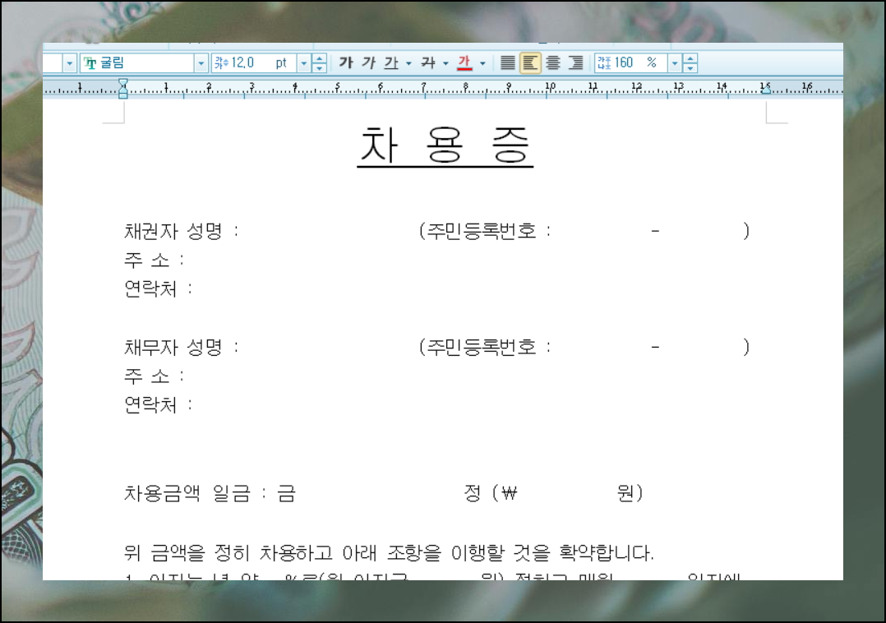Screen dimensions: 886x623
Task: Click 연락처 : under 채권자 section
Action: 158,288
